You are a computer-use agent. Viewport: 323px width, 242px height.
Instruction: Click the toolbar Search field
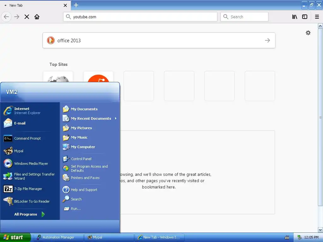coord(244,17)
